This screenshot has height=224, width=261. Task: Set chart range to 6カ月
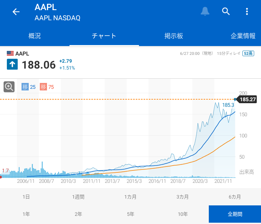pyautogui.click(x=235, y=197)
